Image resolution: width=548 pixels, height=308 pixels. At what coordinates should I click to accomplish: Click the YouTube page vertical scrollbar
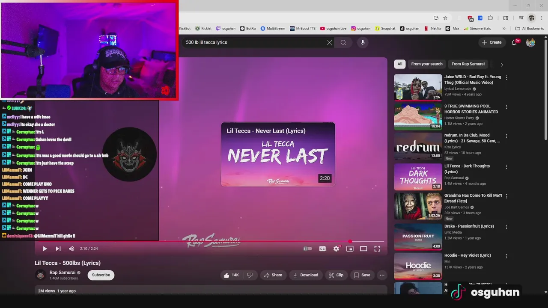[x=545, y=90]
